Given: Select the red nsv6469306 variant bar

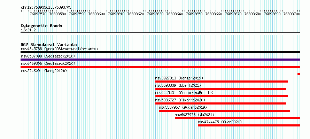Looking at the screenshot, I should [160, 67].
